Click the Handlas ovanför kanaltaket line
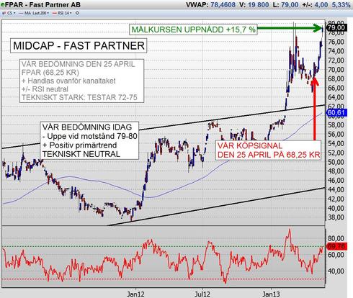This screenshot has height=298, width=353. coord(68,81)
